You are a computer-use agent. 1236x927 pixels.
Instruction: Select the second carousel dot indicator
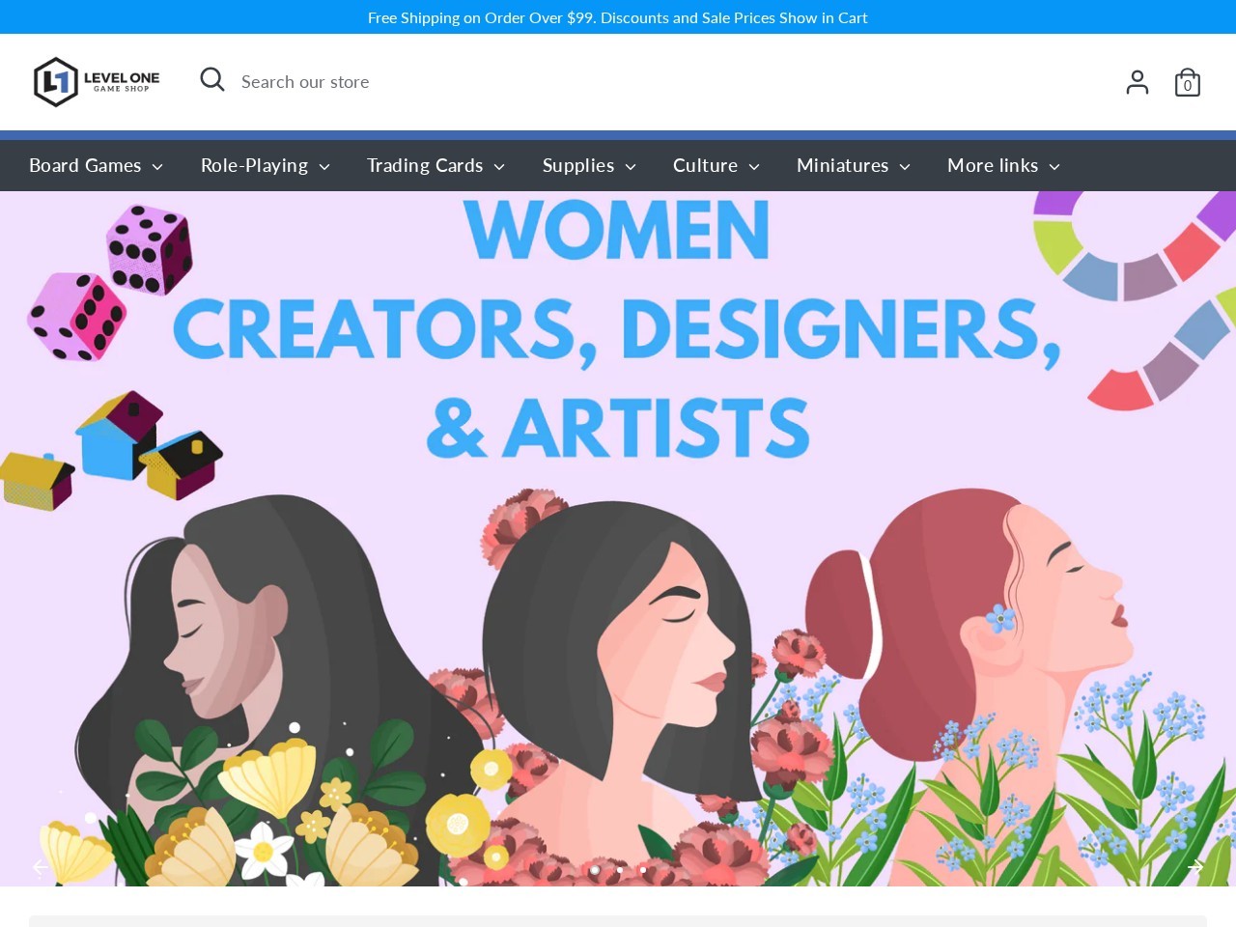click(x=619, y=870)
